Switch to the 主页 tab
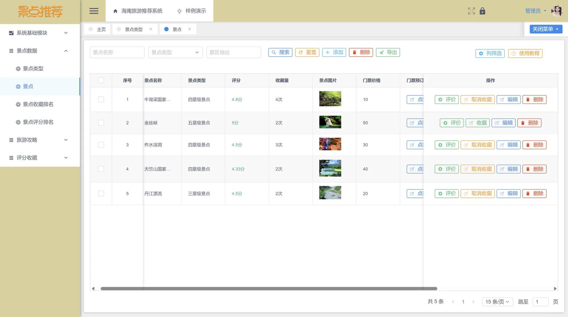Image resolution: width=568 pixels, height=317 pixels. pos(101,29)
